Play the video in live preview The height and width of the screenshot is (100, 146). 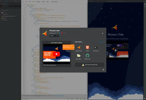[x=116, y=50]
